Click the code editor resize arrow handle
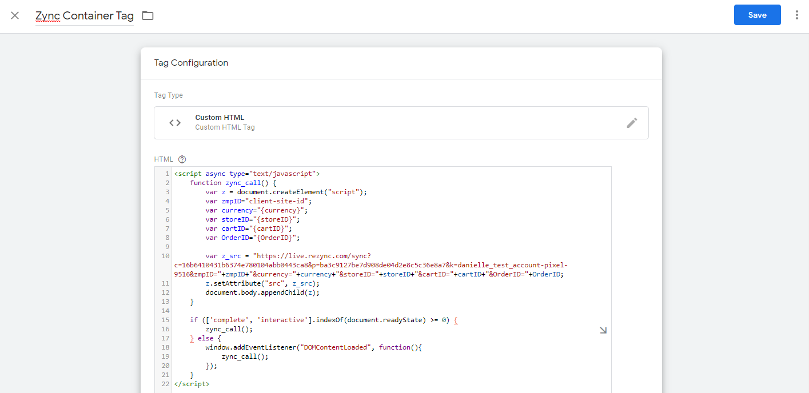Viewport: 809px width, 393px height. (x=603, y=330)
